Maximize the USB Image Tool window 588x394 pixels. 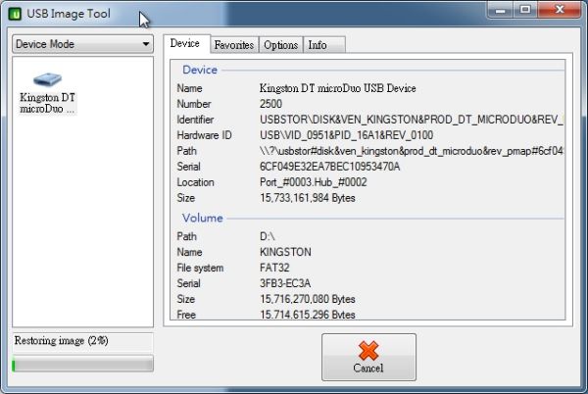pos(525,10)
